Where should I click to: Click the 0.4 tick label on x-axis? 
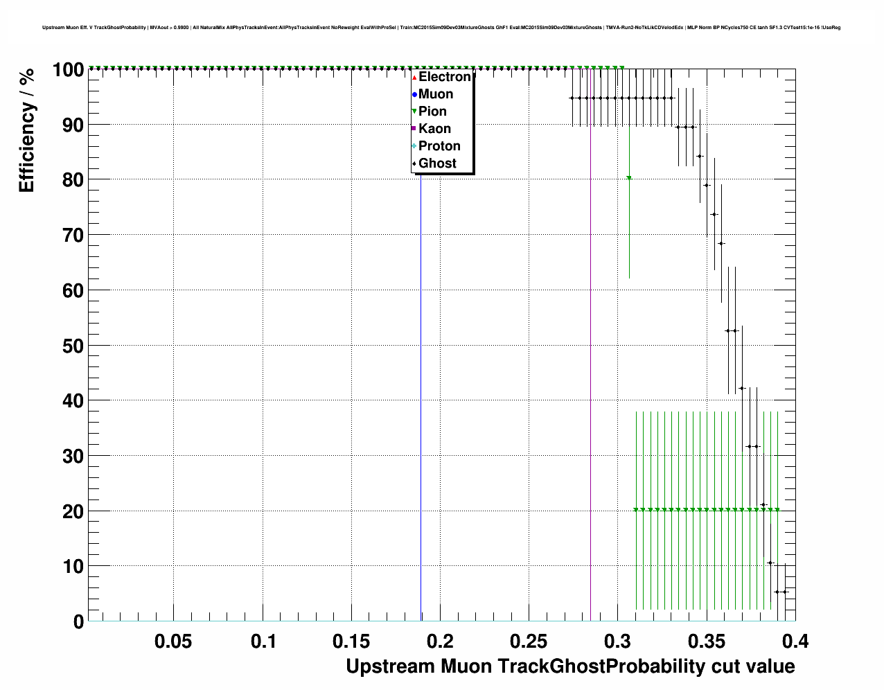pos(795,642)
